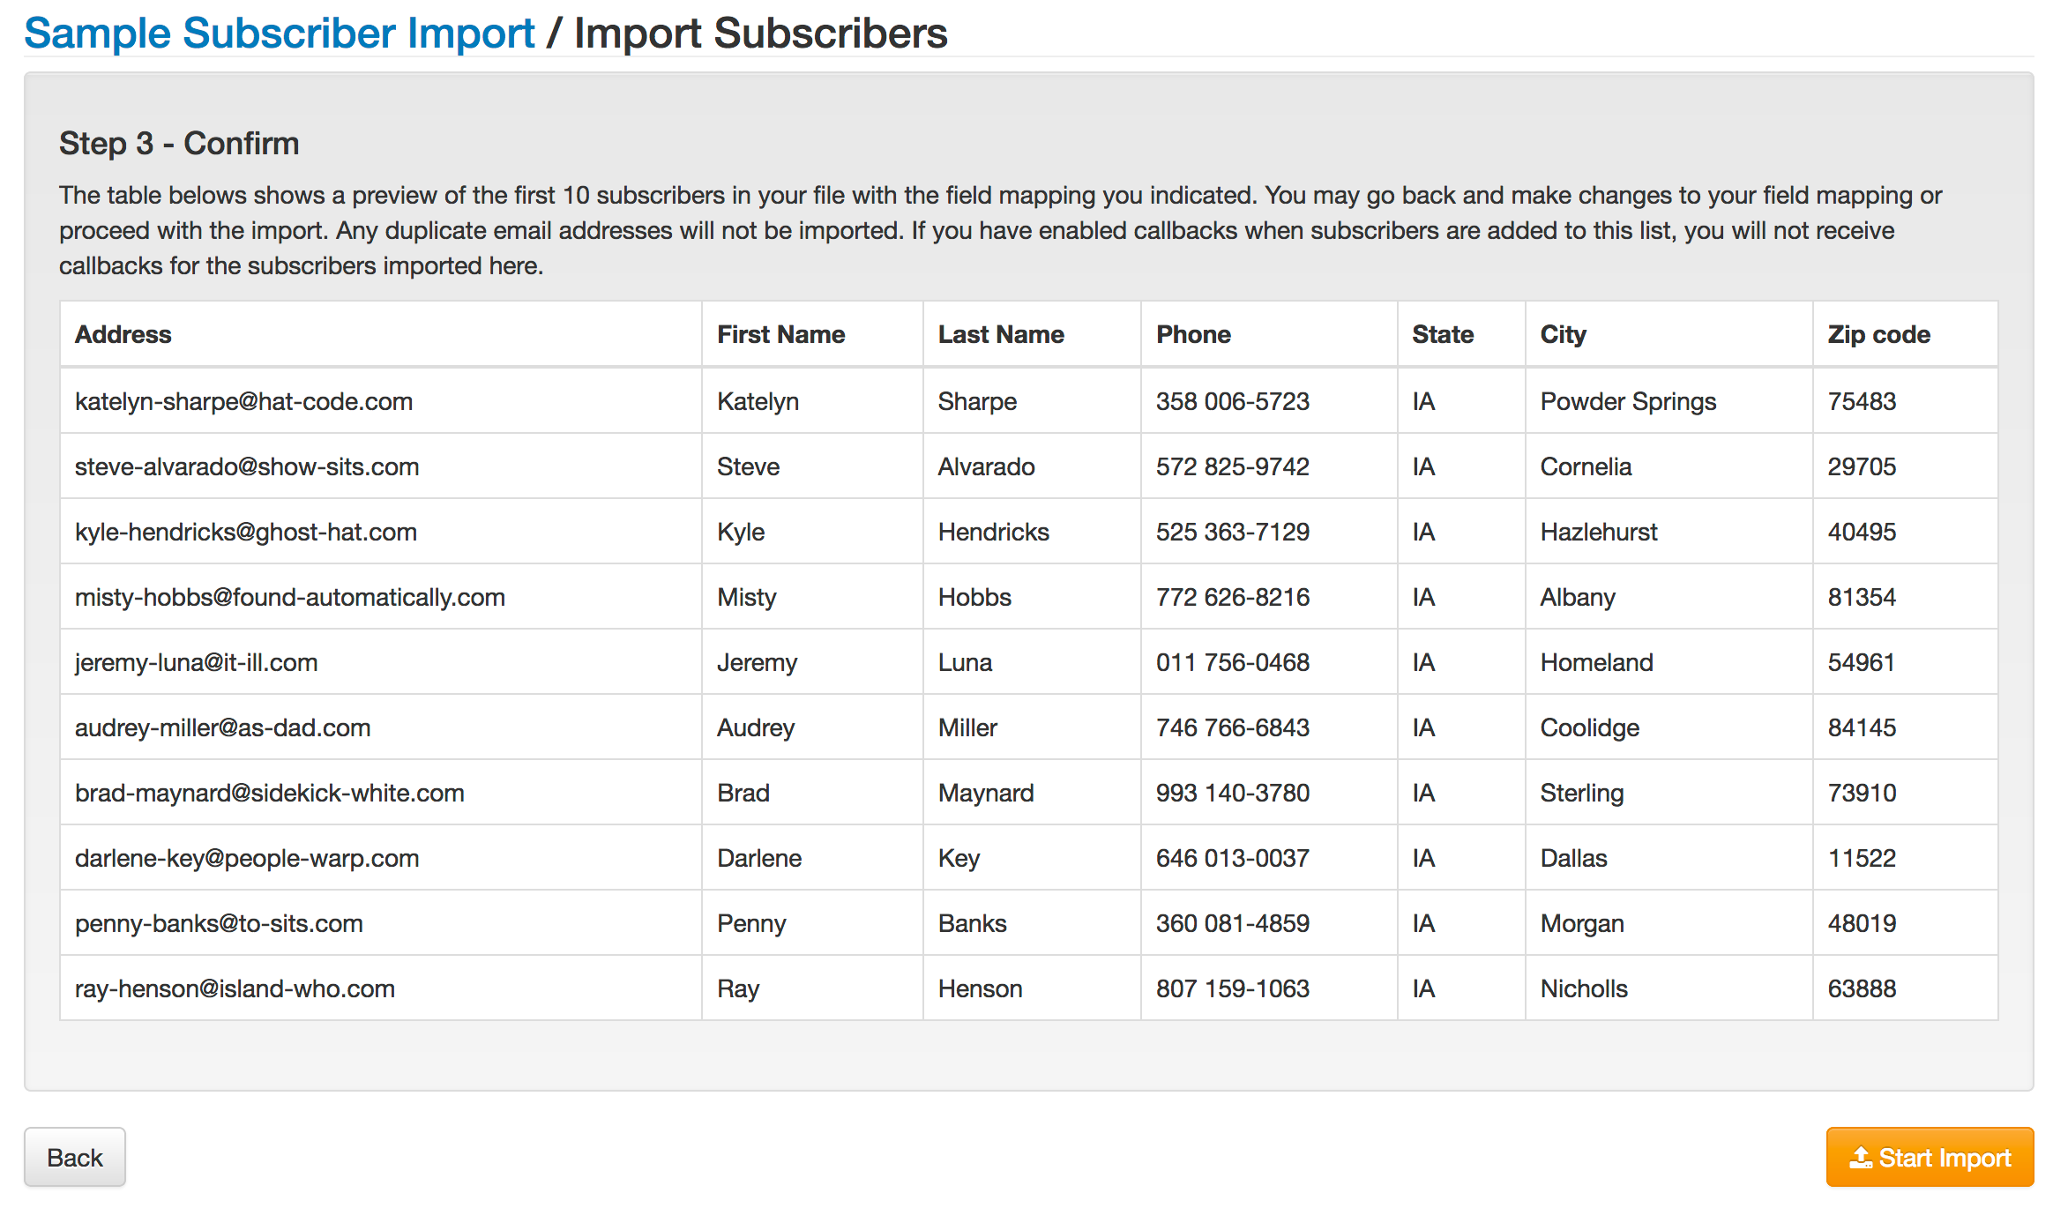Image resolution: width=2053 pixels, height=1208 pixels.
Task: Go back with the Back button
Action: (x=75, y=1158)
